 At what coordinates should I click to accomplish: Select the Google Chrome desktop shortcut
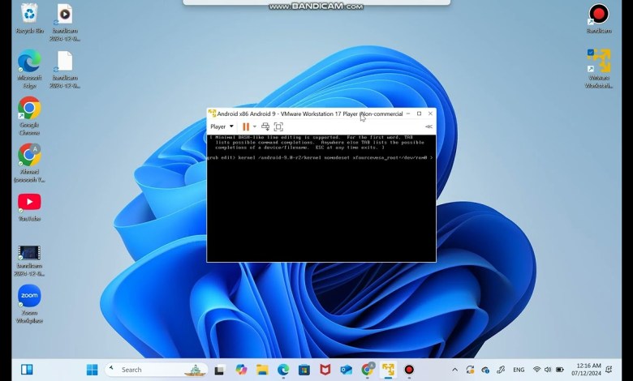pos(29,116)
